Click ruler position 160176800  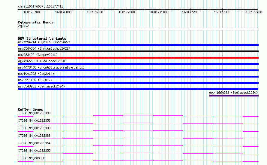tap(63, 12)
